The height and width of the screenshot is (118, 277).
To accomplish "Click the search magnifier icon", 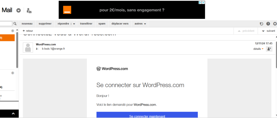I will [15, 24].
